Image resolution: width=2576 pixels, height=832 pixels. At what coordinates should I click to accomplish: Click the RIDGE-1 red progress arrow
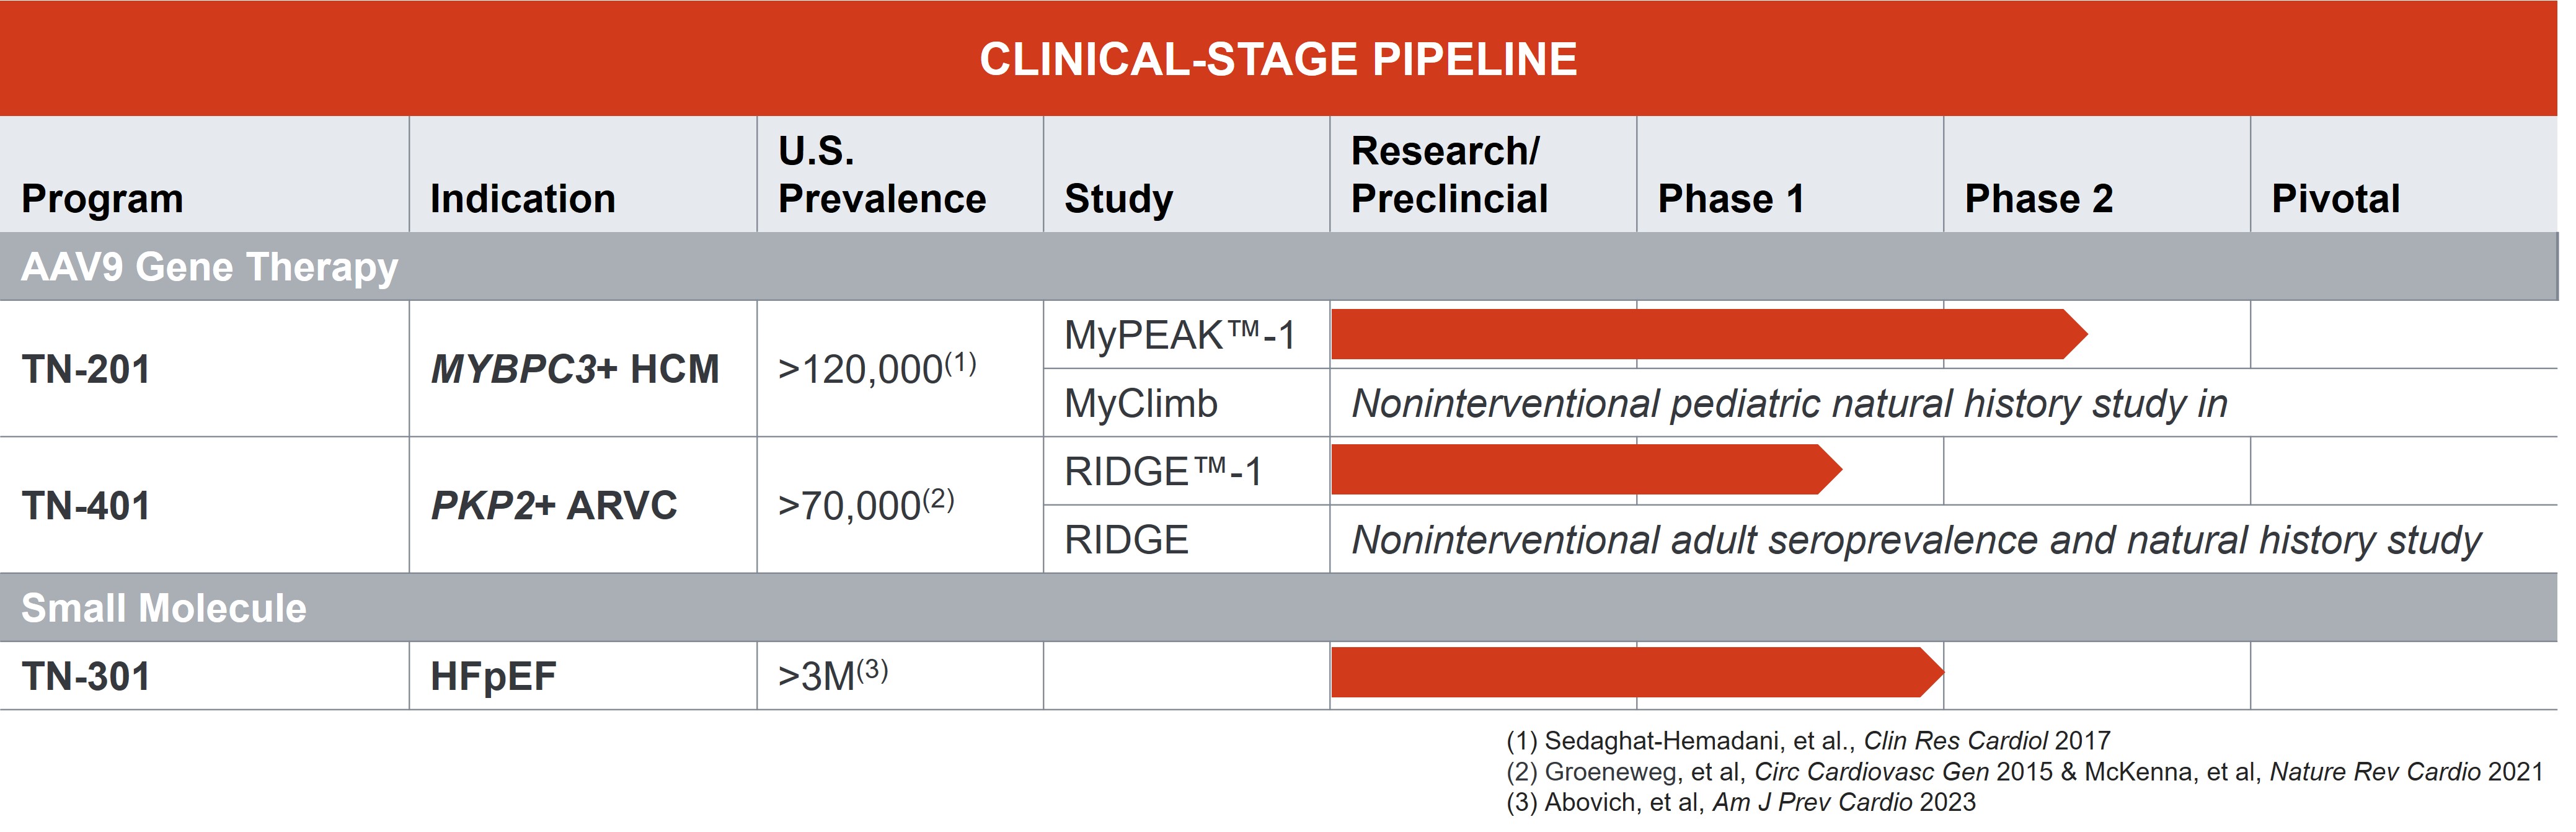tap(1580, 470)
